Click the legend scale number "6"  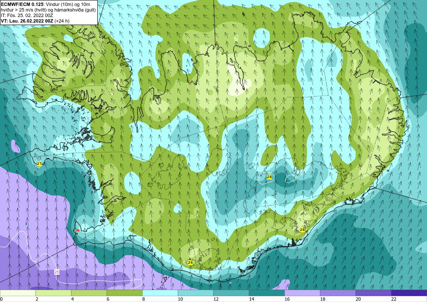[108, 299]
